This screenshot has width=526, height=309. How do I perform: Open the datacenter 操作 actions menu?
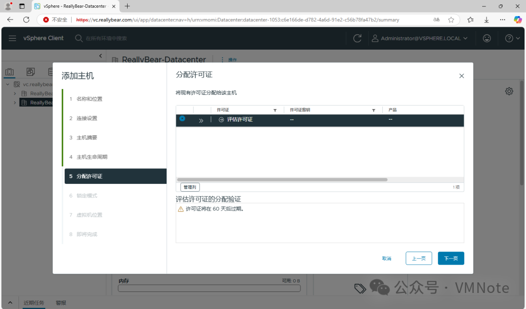(229, 60)
